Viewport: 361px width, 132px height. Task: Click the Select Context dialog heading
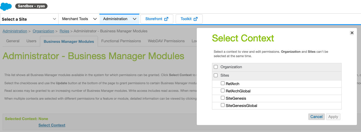tap(243, 38)
